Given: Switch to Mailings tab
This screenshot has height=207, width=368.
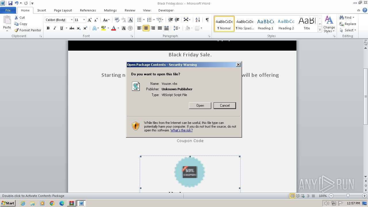Looking at the screenshot, I should (110, 10).
